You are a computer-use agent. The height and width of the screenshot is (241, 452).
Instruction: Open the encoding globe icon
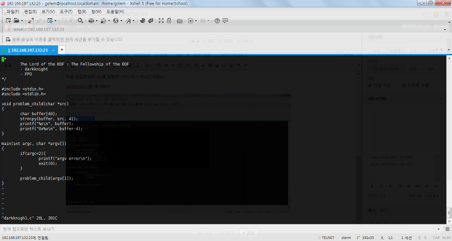point(116,21)
